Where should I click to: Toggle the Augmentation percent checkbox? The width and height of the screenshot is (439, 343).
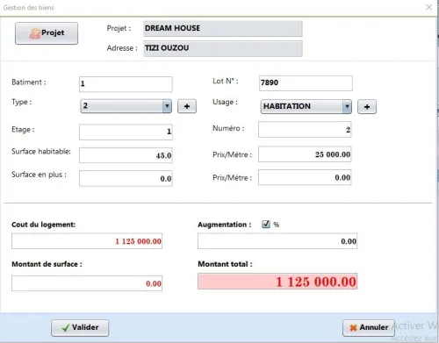(x=266, y=225)
